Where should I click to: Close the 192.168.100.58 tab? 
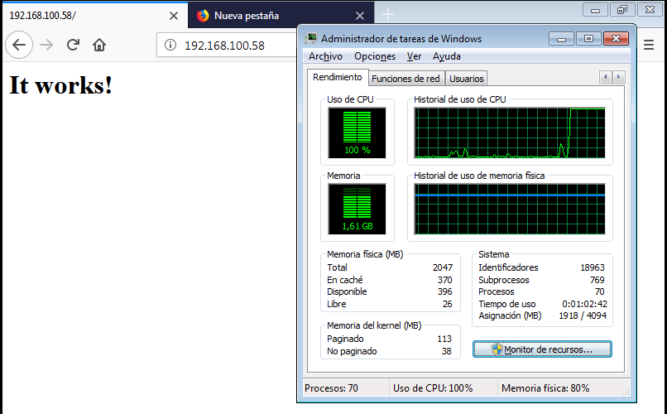coord(174,16)
